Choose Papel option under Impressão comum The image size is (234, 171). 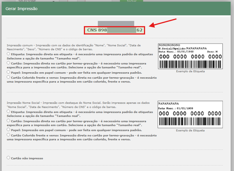point(8,72)
